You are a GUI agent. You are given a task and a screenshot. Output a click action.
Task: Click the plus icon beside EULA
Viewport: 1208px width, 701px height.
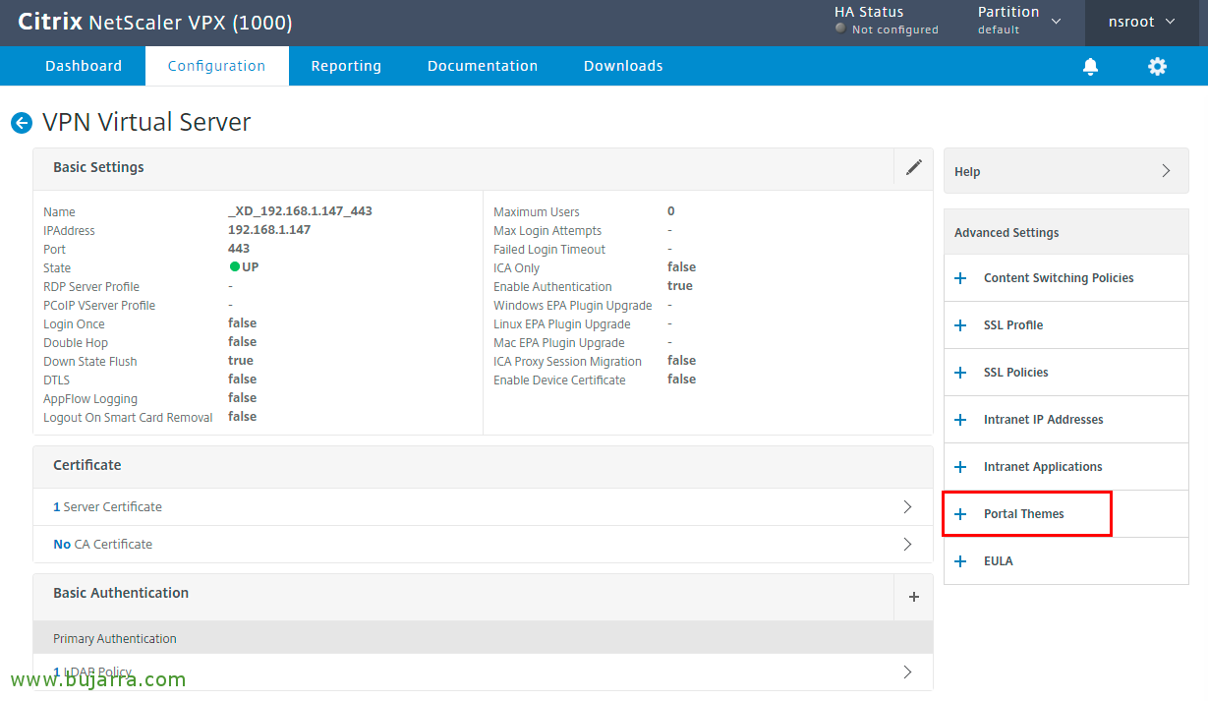click(x=961, y=561)
